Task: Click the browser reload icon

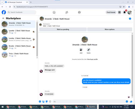Action: (10, 7)
